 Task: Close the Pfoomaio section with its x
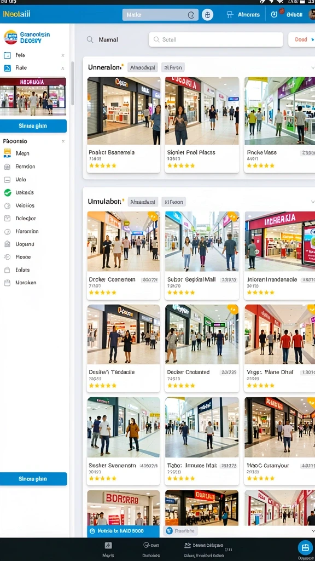coord(63,141)
